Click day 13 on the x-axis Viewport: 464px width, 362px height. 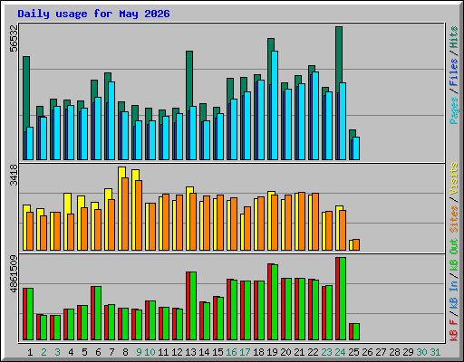click(190, 352)
